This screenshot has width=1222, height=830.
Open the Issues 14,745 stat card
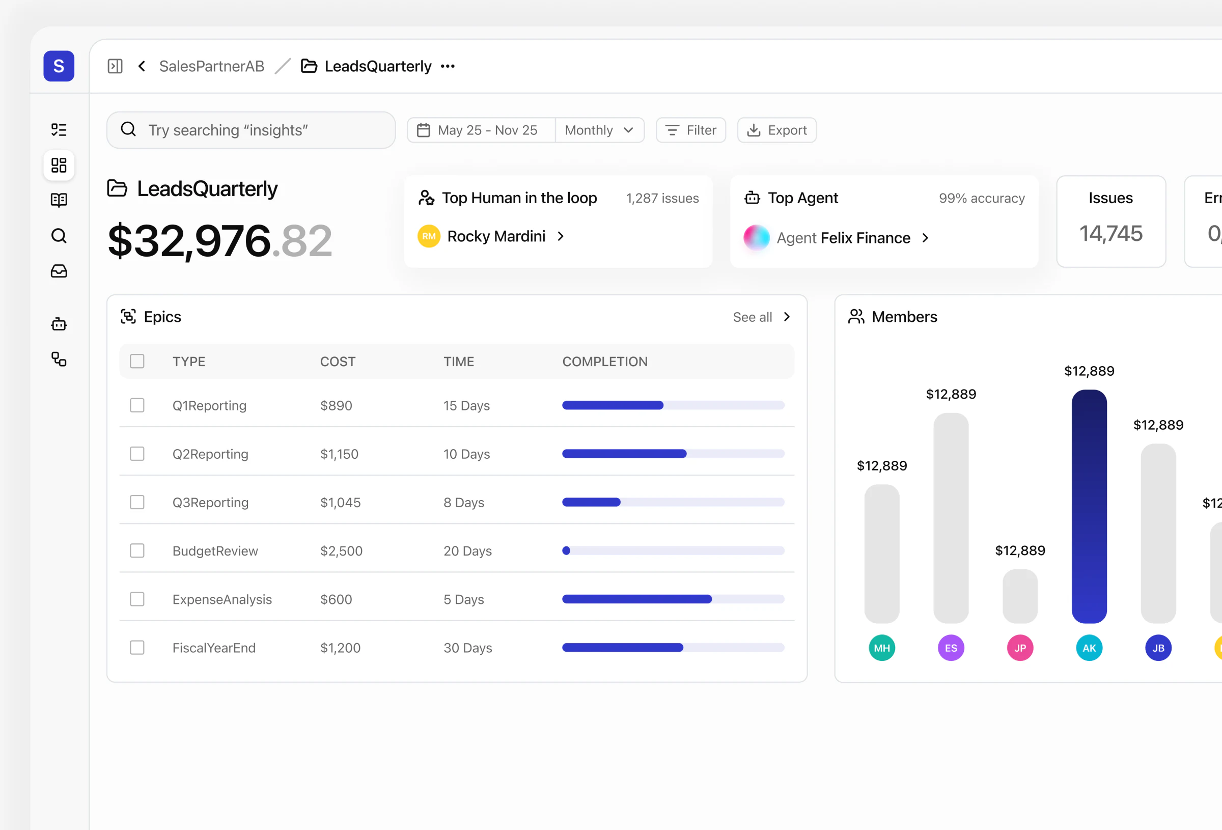1111,222
